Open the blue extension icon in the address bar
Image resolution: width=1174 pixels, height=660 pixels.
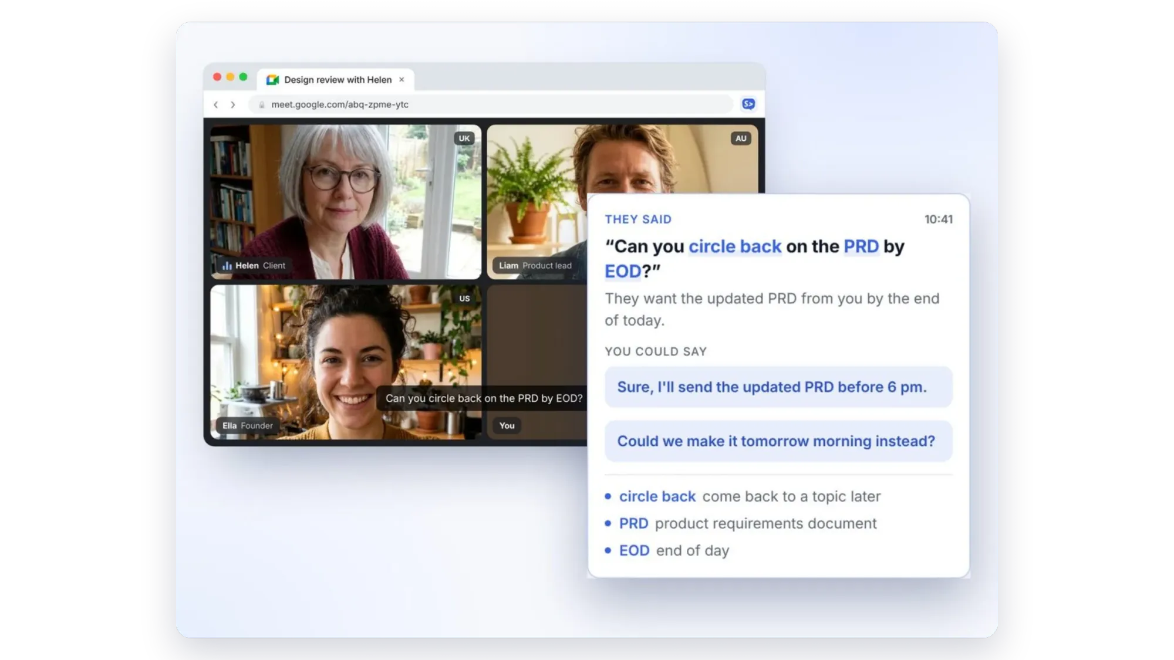(x=748, y=104)
